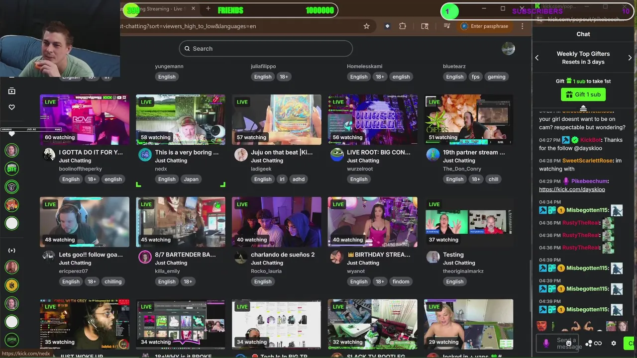The height and width of the screenshot is (358, 637).
Task: Open the Browse icon in left sidebar
Action: [x=12, y=91]
